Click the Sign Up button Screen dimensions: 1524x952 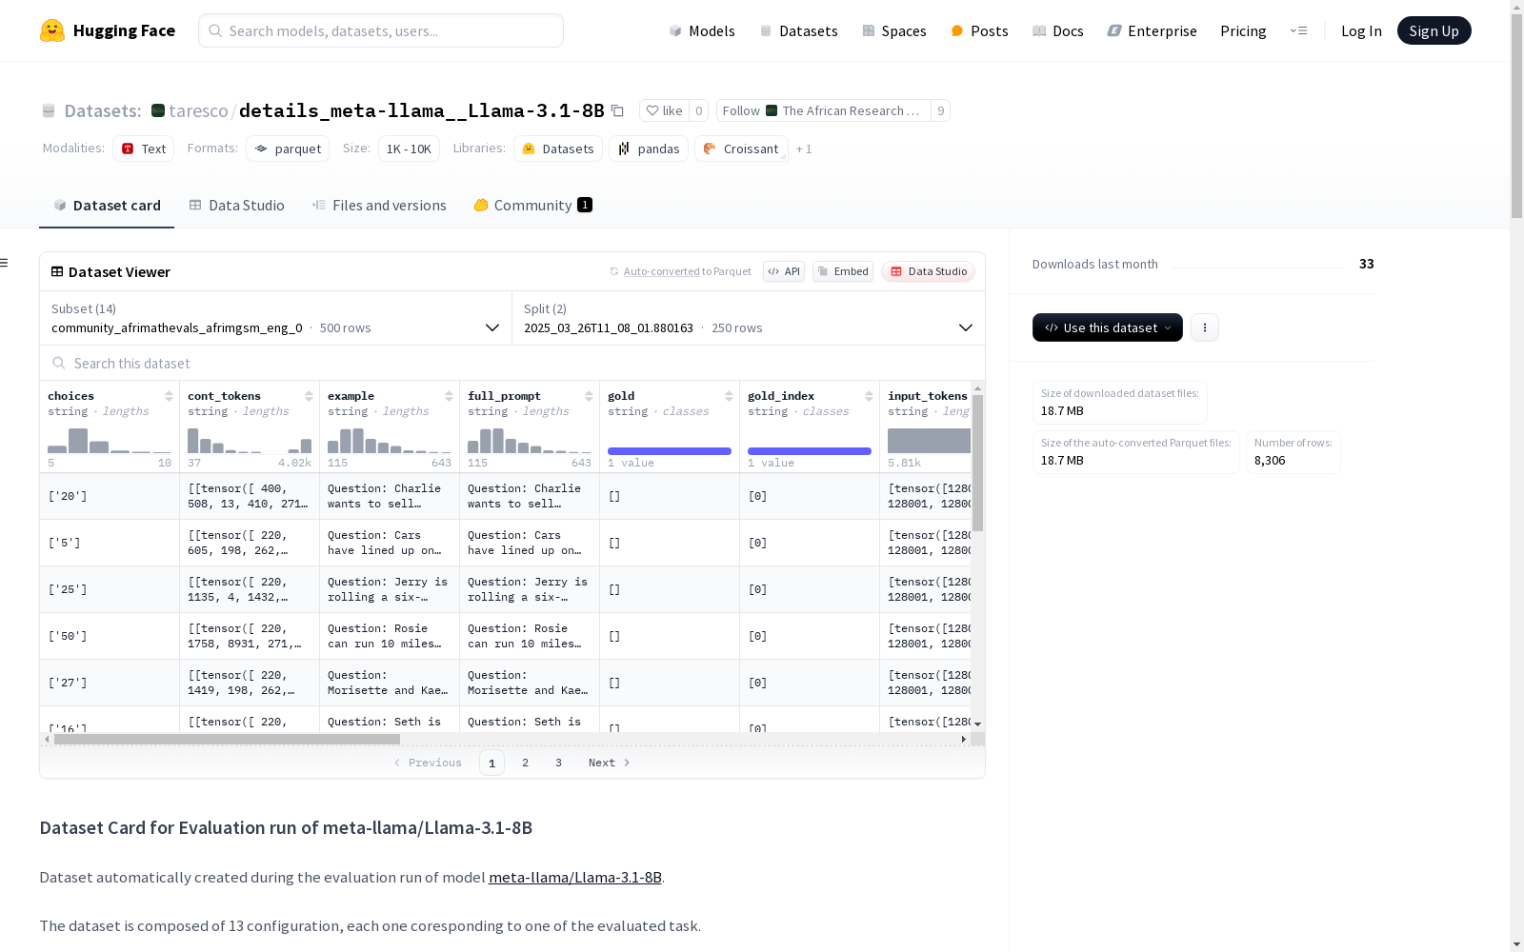(1434, 30)
